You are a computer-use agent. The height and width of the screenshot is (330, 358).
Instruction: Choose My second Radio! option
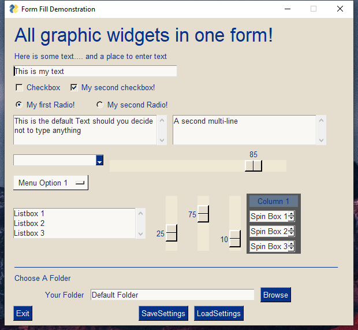coord(100,105)
